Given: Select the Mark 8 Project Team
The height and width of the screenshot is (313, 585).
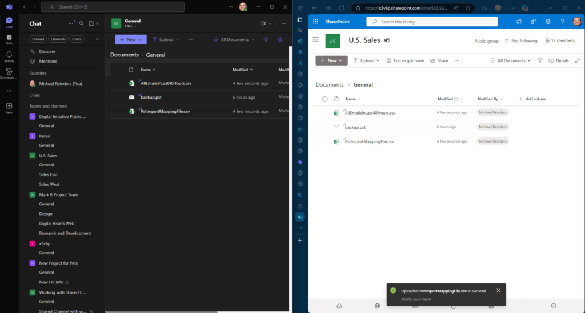Looking at the screenshot, I should [x=58, y=194].
